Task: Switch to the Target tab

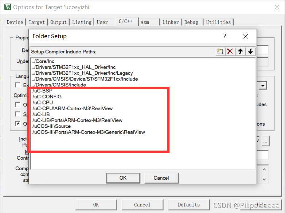Action: coord(36,22)
